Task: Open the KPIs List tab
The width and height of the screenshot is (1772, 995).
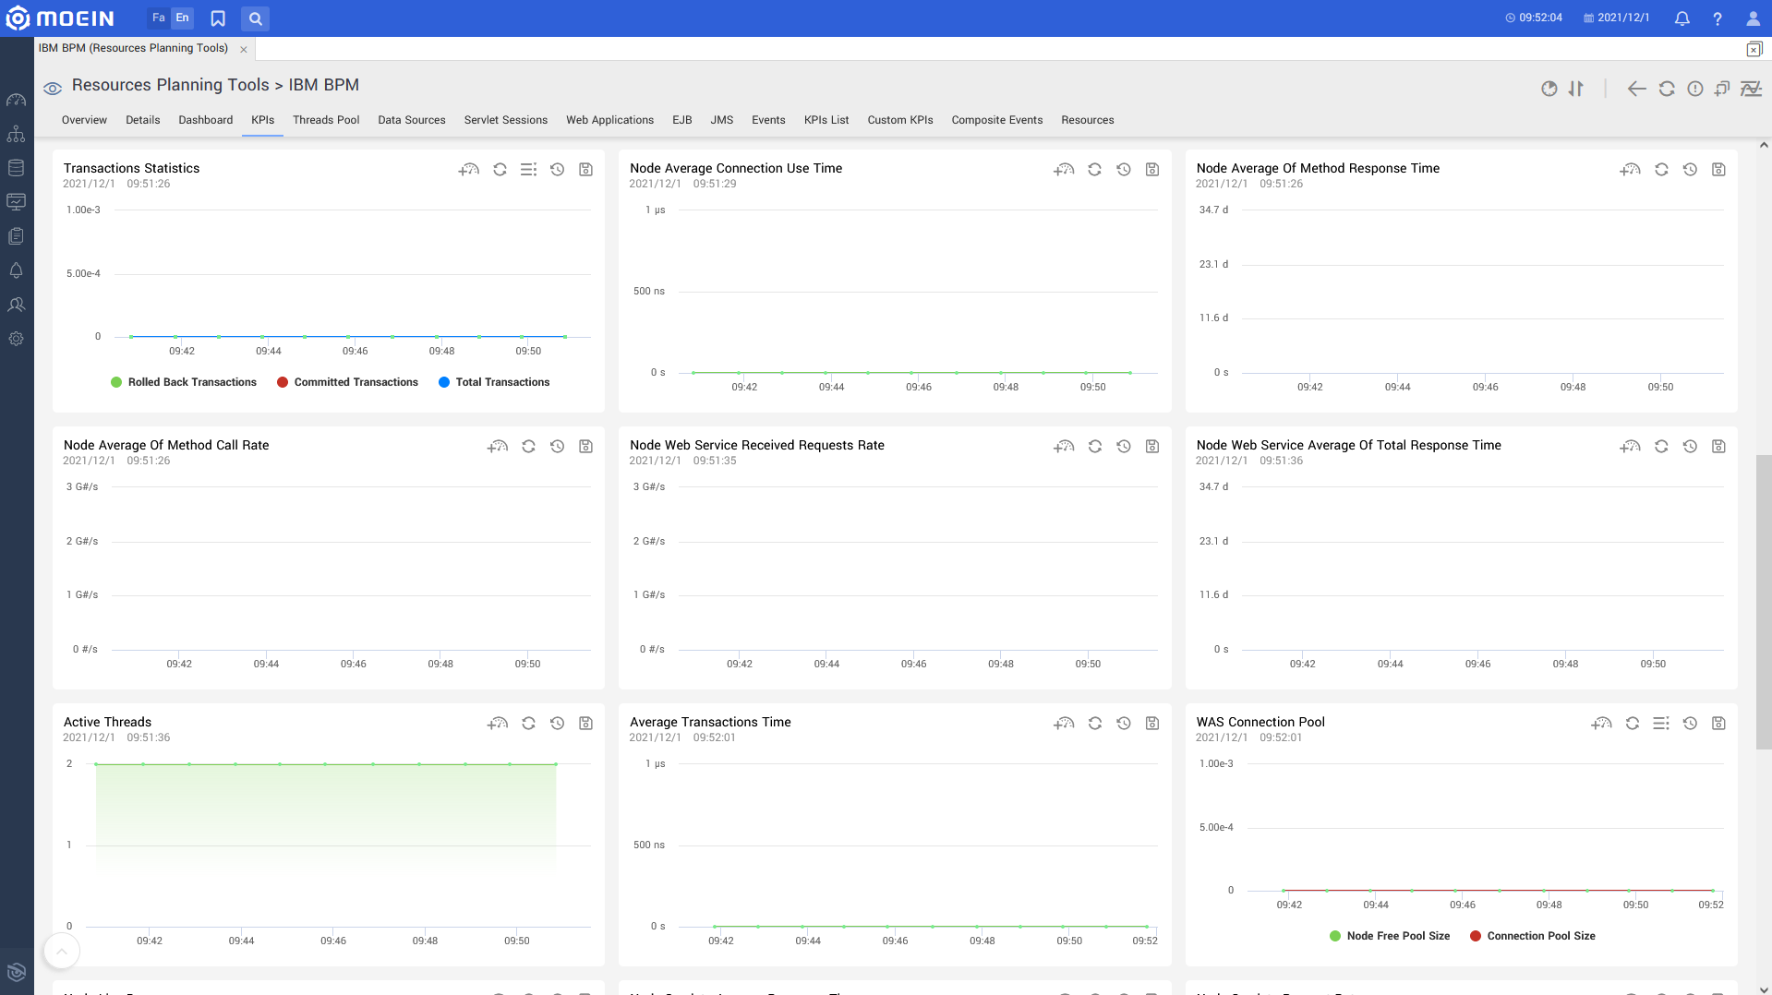Action: coord(826,120)
